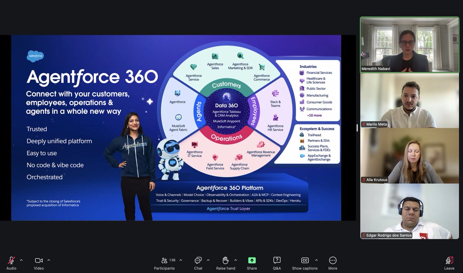
Task: Expand participants options chevron
Action: click(x=181, y=260)
